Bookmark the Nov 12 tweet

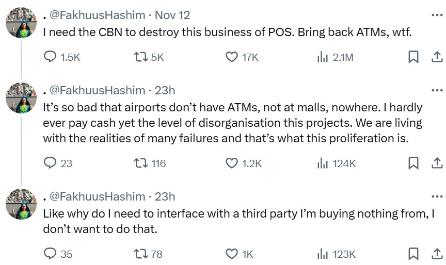(x=413, y=57)
